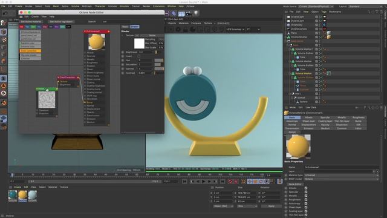The width and height of the screenshot is (387, 218).
Task: Open the Help menu in Octane Node Editor
Action: point(52,16)
